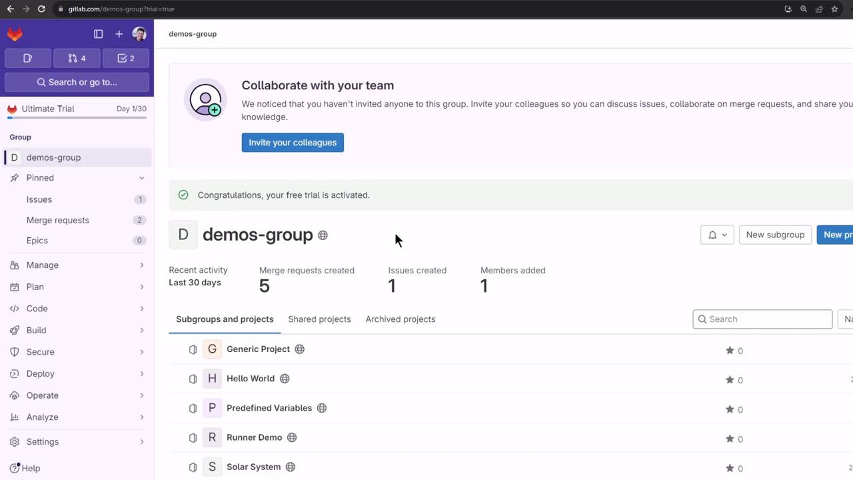Expand the Deploy menu
The image size is (853, 480).
click(77, 374)
